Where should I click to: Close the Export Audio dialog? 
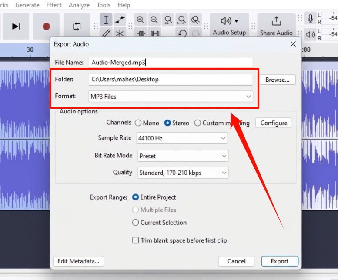click(293, 44)
